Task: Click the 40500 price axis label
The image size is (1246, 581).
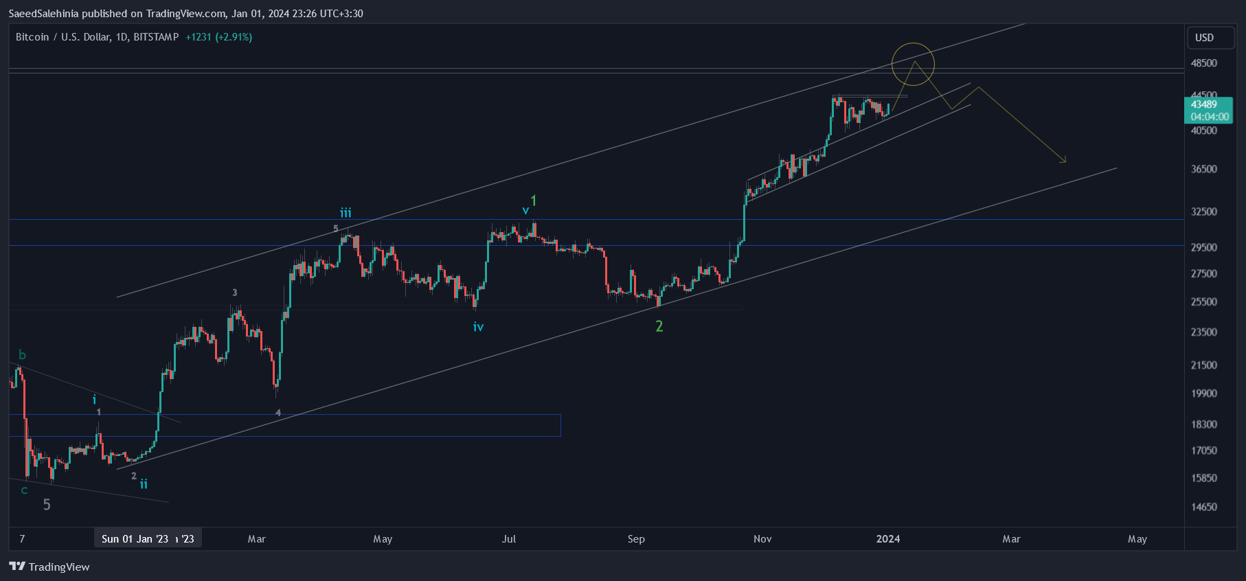Action: (1204, 130)
